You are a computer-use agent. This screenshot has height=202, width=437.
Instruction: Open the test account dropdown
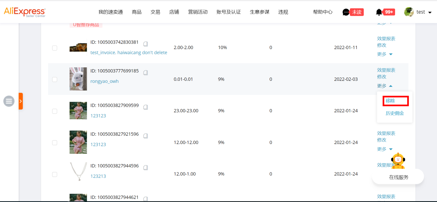(x=419, y=12)
